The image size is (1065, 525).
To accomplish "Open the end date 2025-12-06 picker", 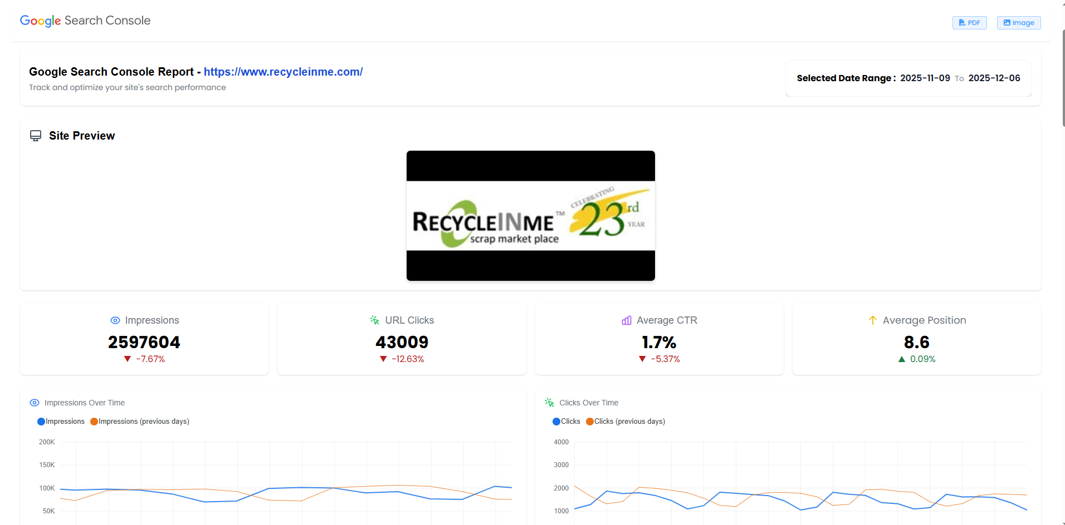I will click(x=994, y=78).
